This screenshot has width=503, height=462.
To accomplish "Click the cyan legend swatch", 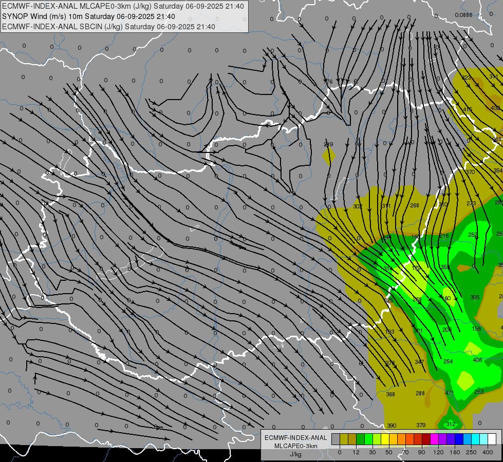I will click(476, 439).
